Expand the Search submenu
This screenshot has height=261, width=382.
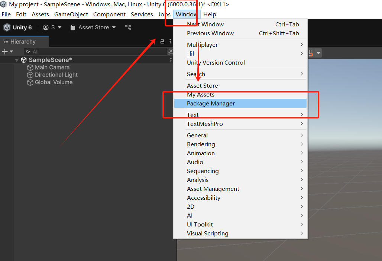[240, 74]
